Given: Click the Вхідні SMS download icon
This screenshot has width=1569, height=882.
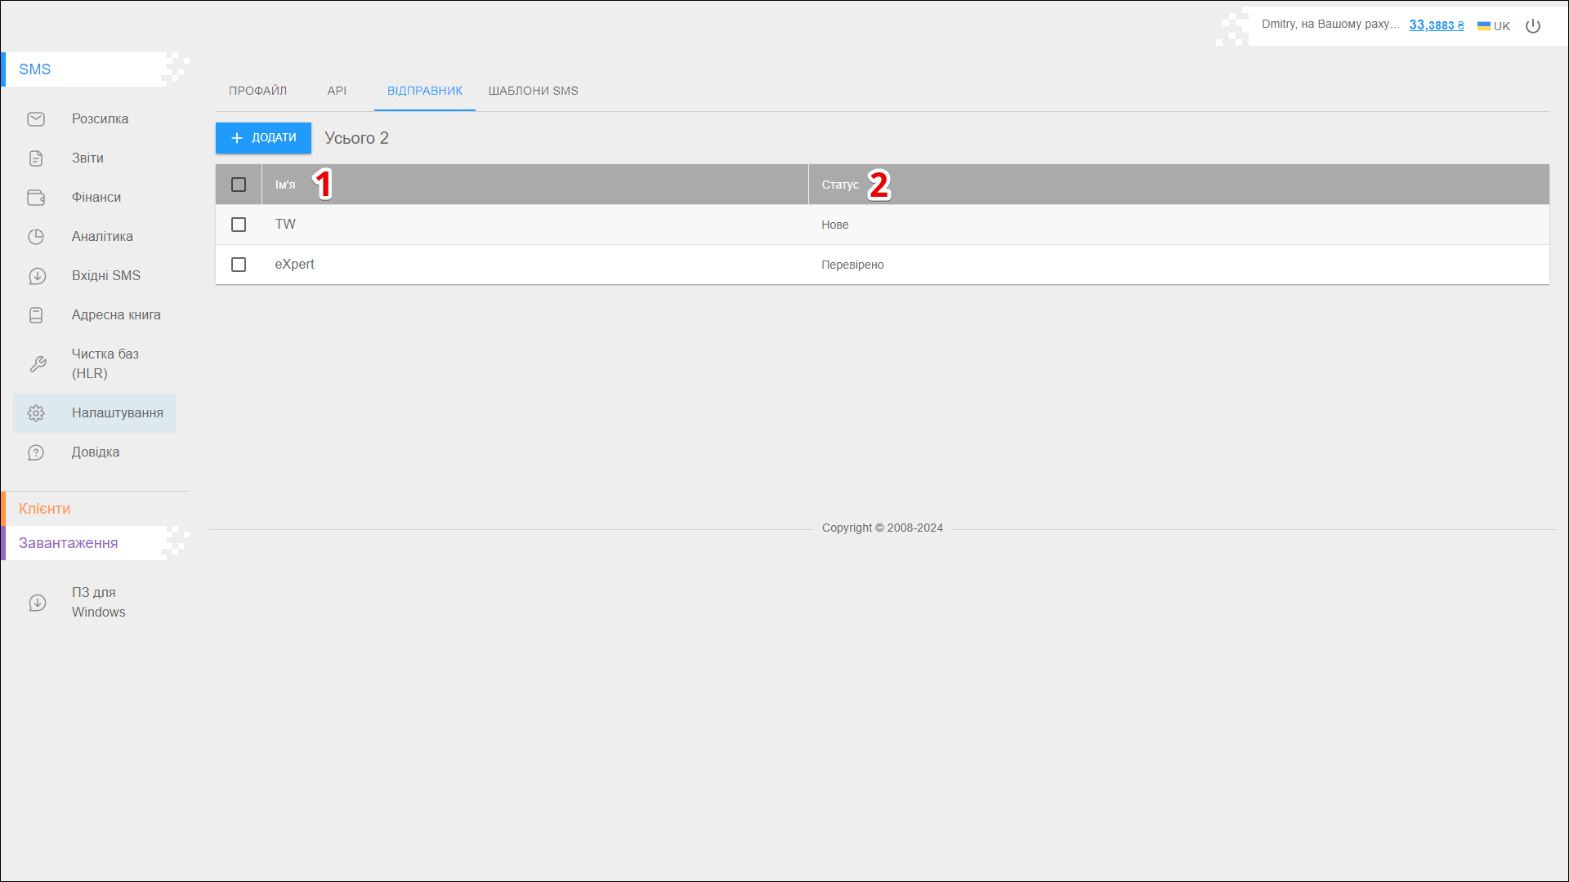Looking at the screenshot, I should coord(37,276).
